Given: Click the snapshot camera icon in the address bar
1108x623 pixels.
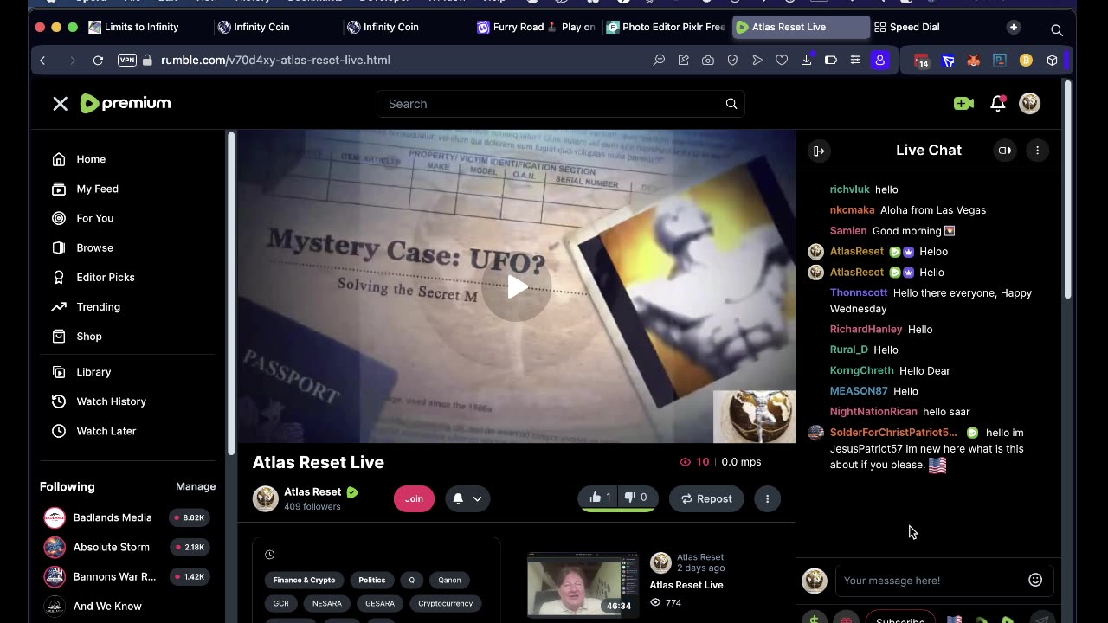Looking at the screenshot, I should tap(708, 60).
